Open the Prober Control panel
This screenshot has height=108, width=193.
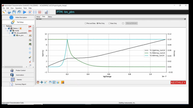coord(18,70)
